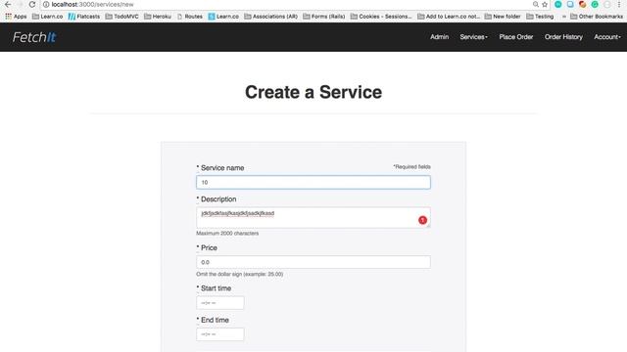The height and width of the screenshot is (352, 627).
Task: Open the Flatcasts bookmark
Action: click(x=84, y=17)
